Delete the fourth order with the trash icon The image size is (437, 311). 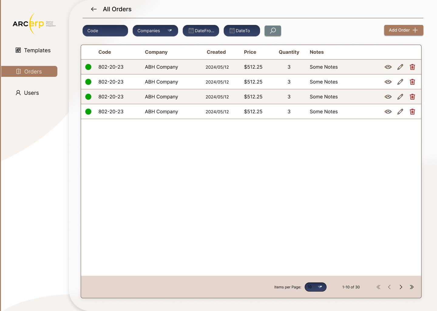coord(412,111)
